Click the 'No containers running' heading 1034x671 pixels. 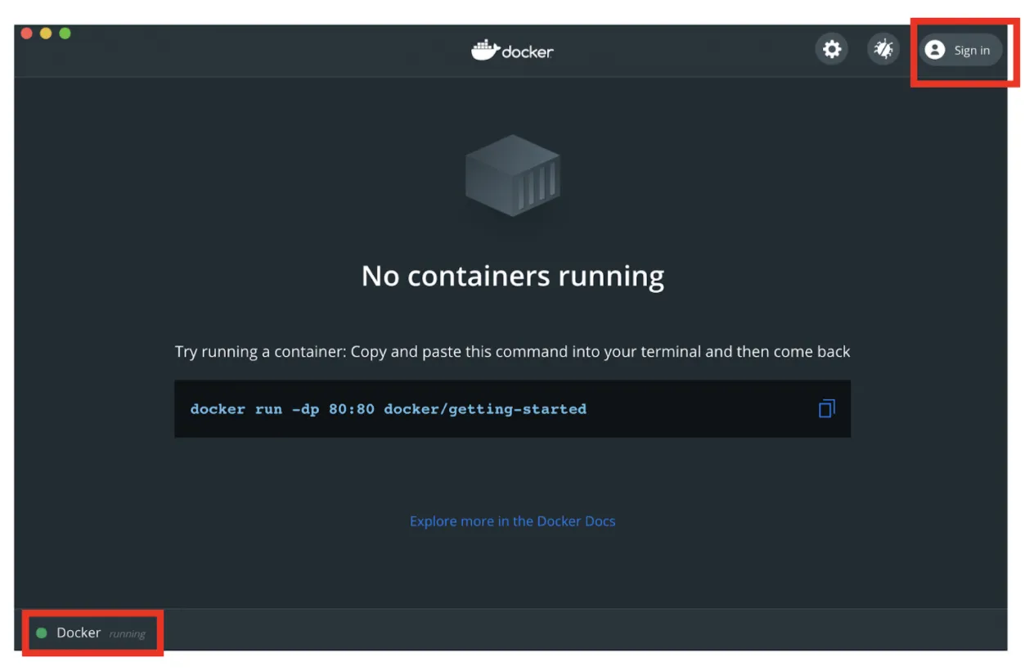pos(513,276)
